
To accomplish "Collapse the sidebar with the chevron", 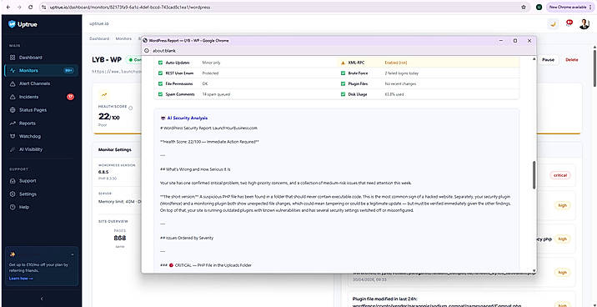I will 42,299.
